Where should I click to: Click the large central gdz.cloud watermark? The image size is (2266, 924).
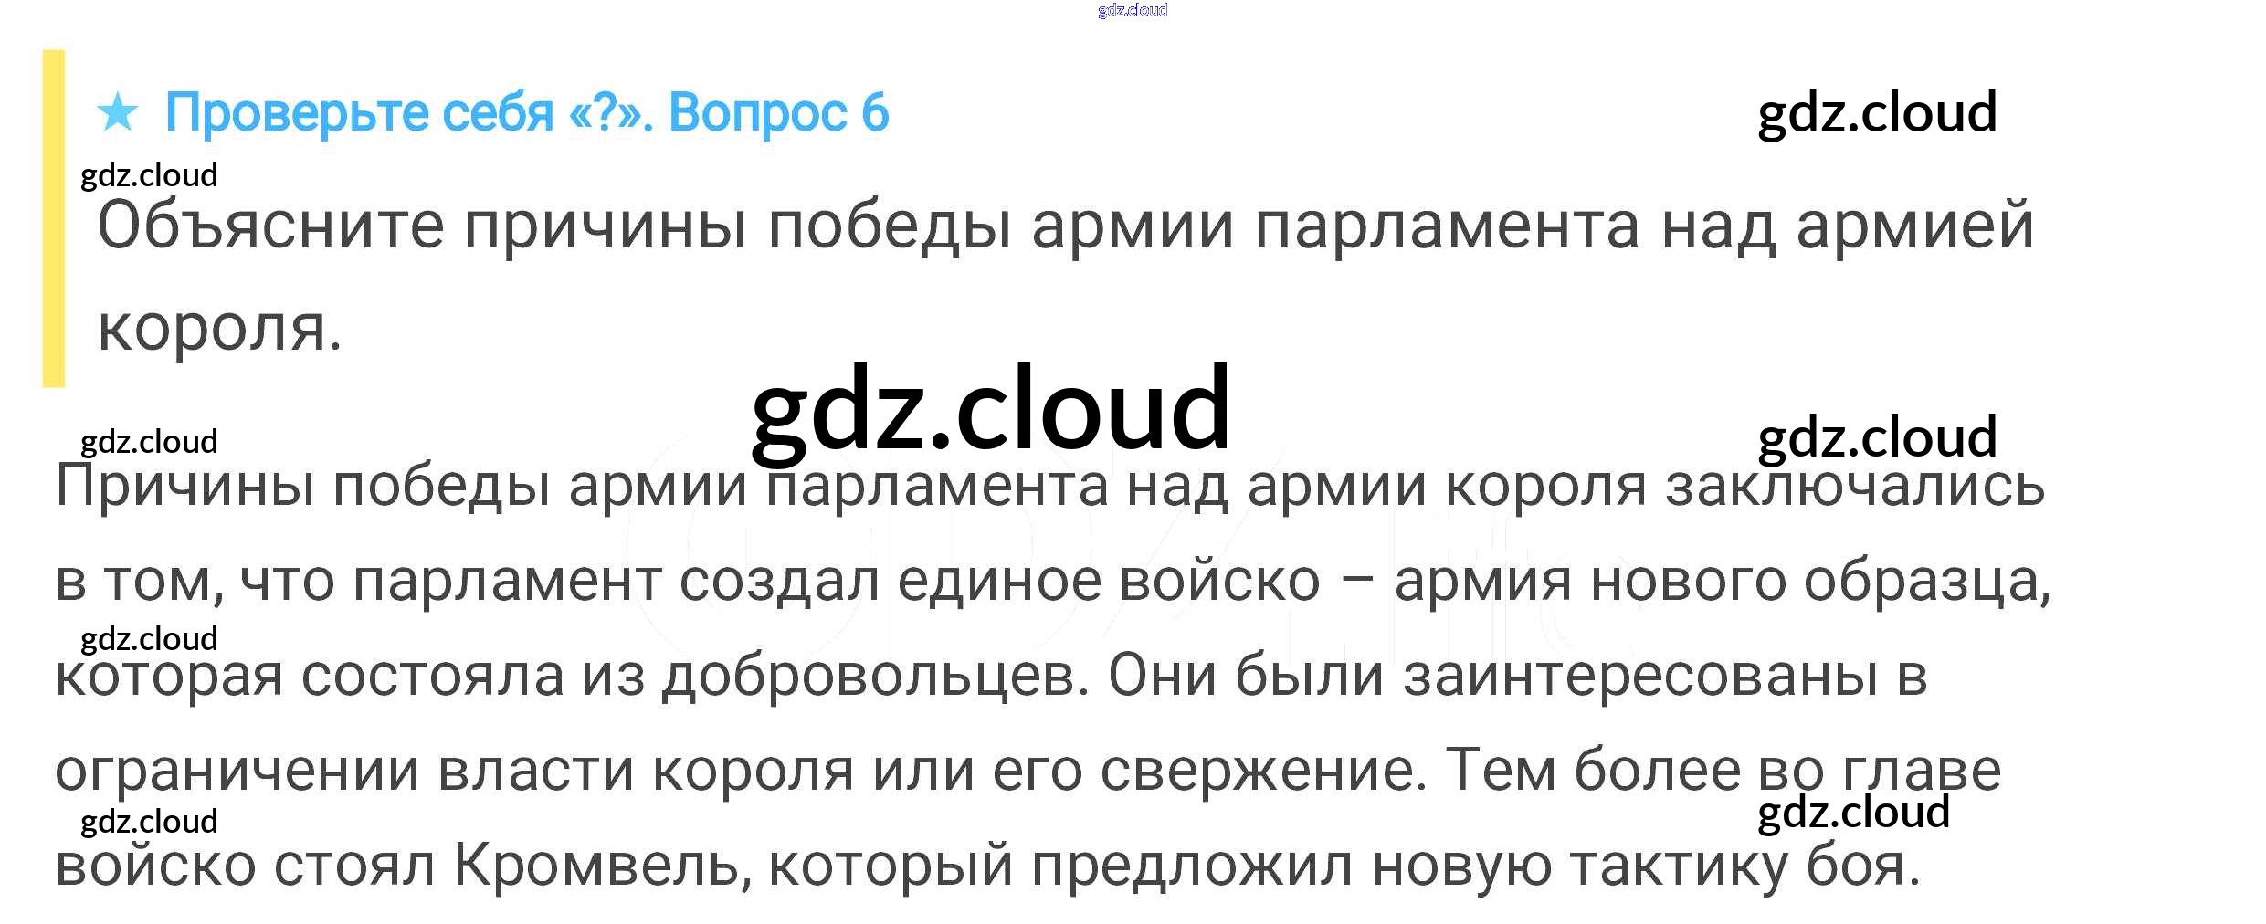[990, 408]
